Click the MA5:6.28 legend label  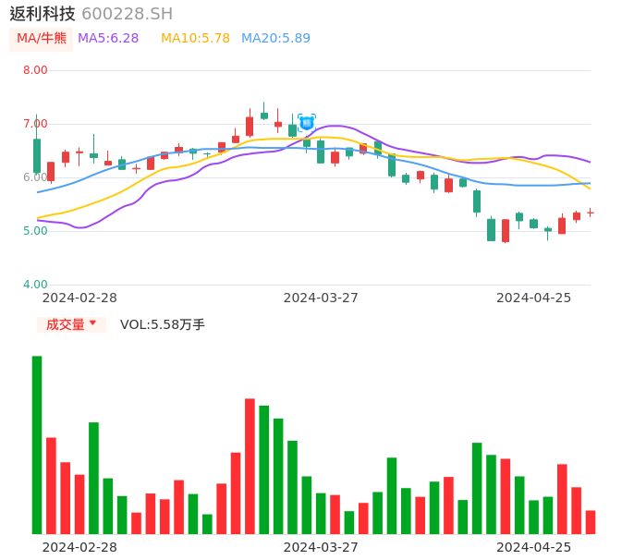108,38
